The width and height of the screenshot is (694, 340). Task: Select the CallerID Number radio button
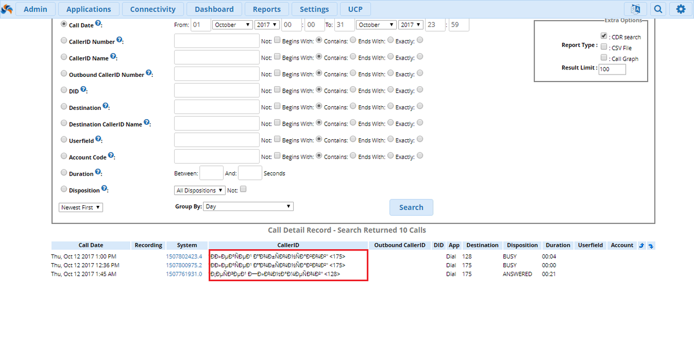[x=64, y=41]
